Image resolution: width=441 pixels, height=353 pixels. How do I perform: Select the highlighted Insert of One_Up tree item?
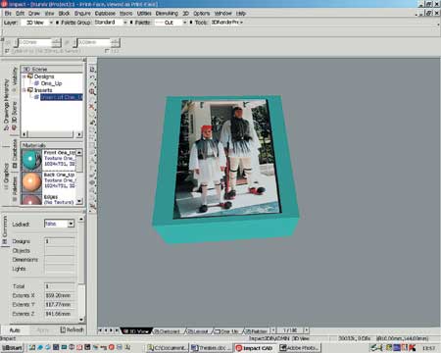(62, 97)
